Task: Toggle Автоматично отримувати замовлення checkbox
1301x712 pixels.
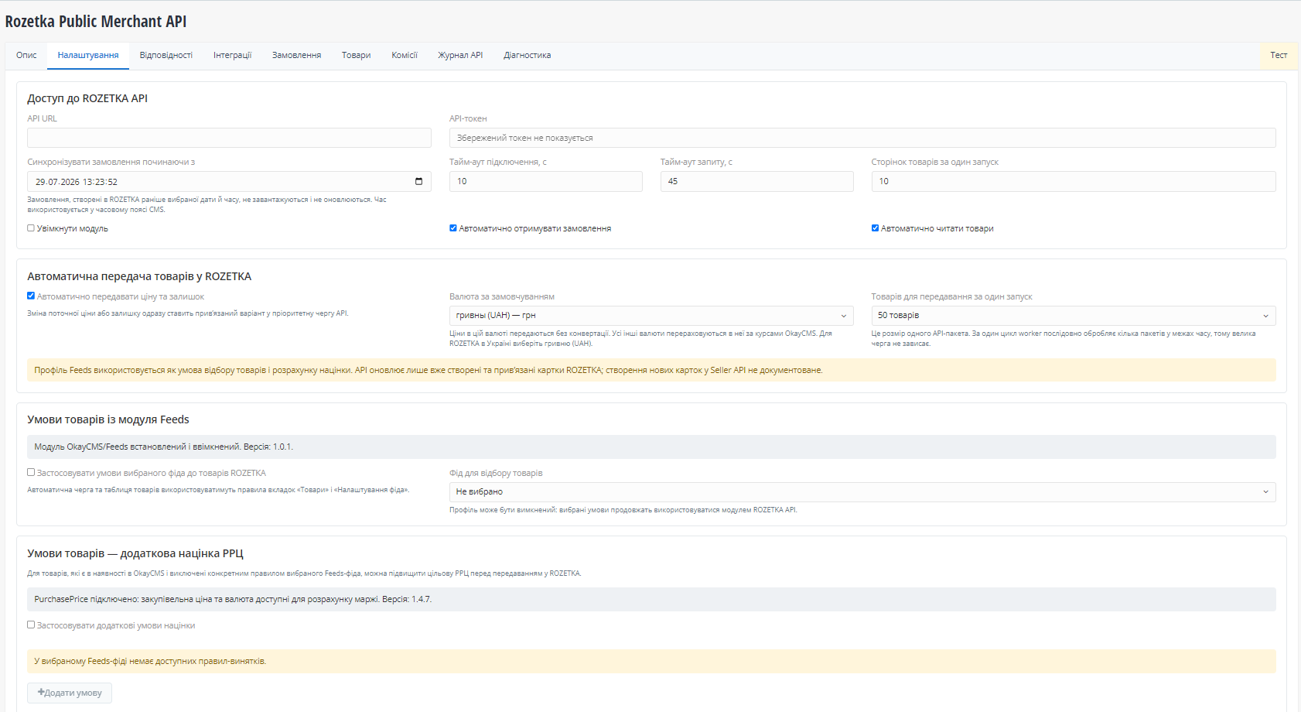Action: click(x=453, y=228)
